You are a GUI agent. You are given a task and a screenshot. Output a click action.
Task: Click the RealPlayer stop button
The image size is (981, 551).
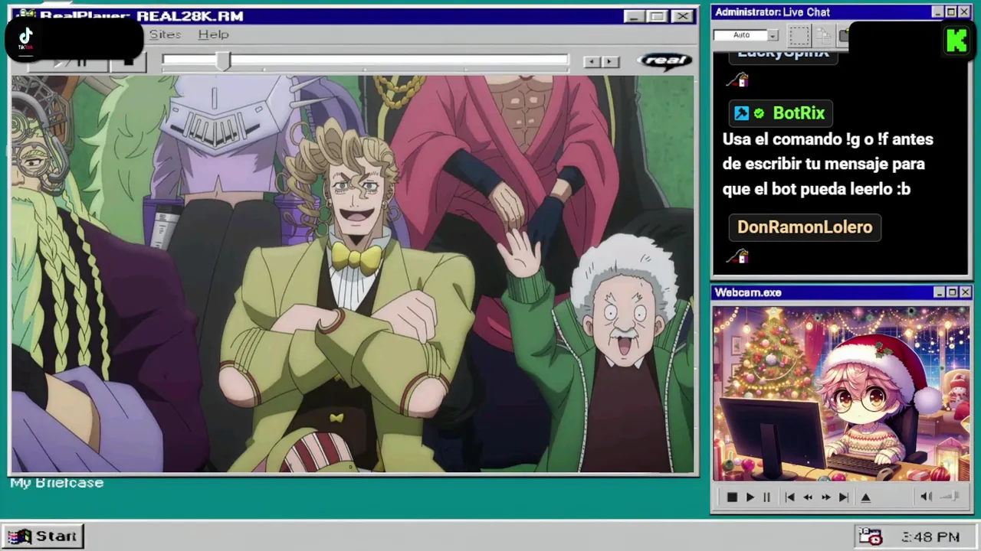point(128,62)
